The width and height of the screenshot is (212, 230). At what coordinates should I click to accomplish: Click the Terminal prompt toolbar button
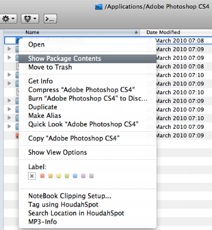tap(50, 19)
